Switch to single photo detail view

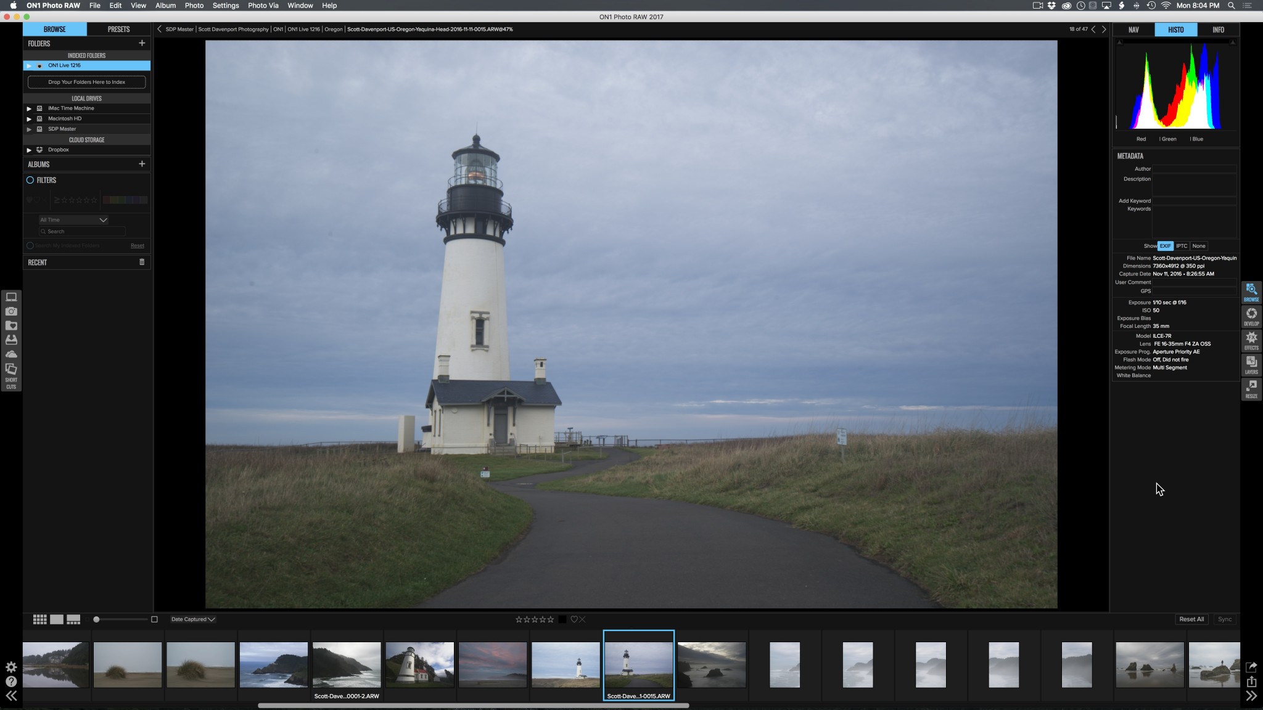pyautogui.click(x=57, y=619)
